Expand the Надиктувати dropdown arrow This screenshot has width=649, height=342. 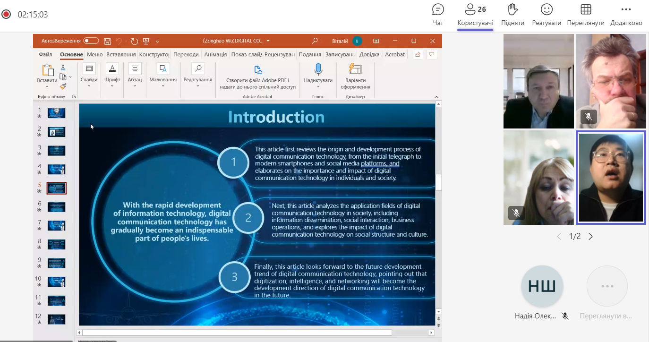(318, 86)
